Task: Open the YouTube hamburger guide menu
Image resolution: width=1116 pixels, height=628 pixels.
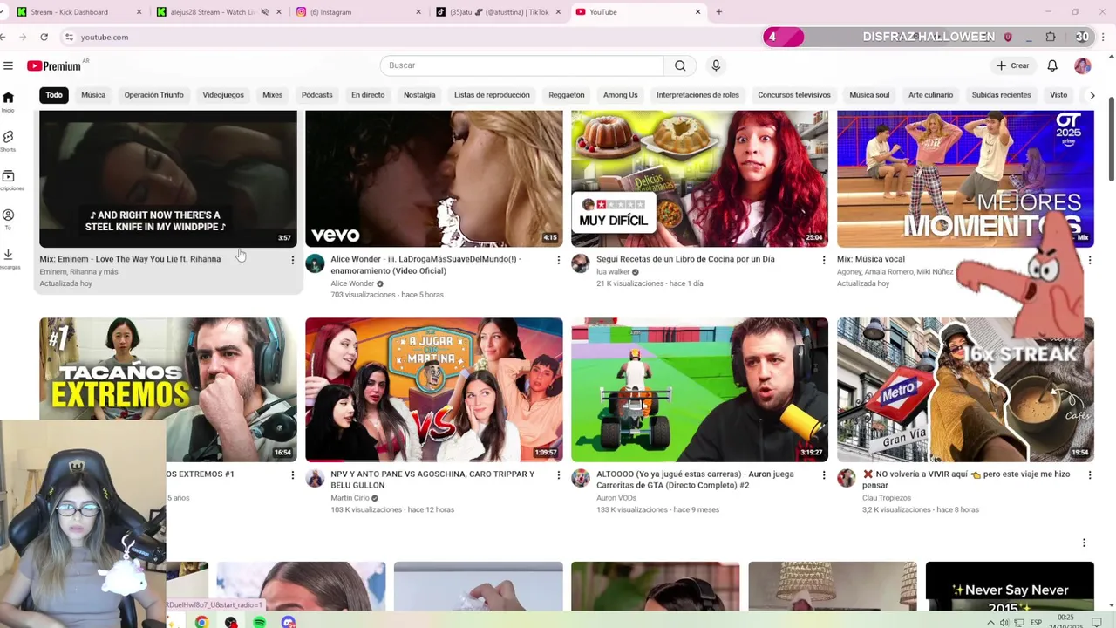Action: (8, 65)
